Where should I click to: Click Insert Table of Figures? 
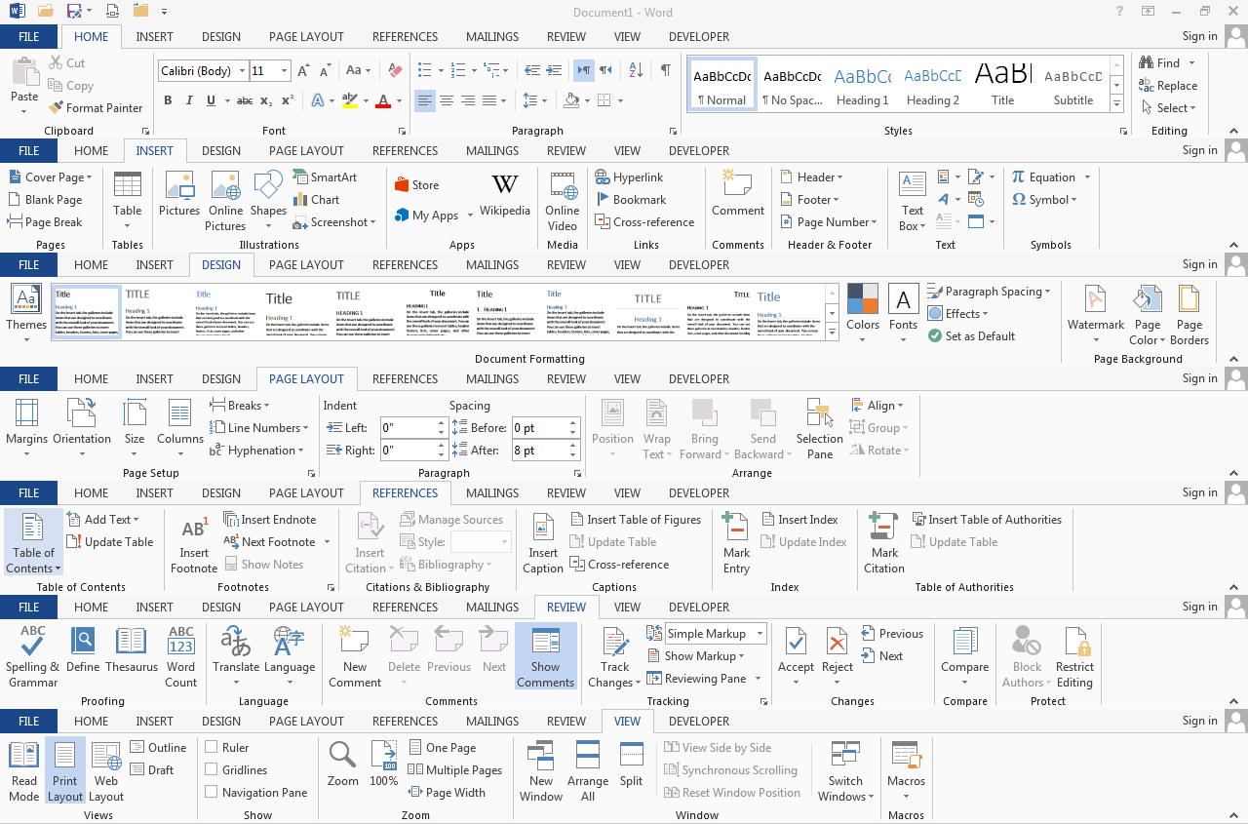[643, 520]
